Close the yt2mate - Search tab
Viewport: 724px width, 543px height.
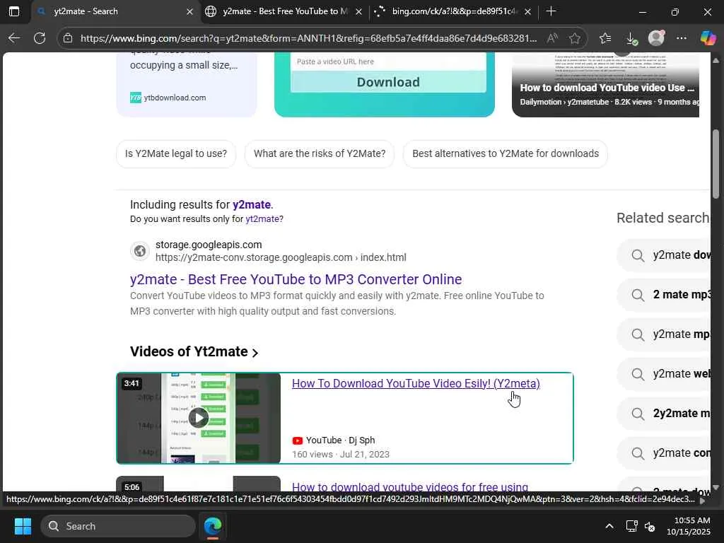[x=189, y=11]
